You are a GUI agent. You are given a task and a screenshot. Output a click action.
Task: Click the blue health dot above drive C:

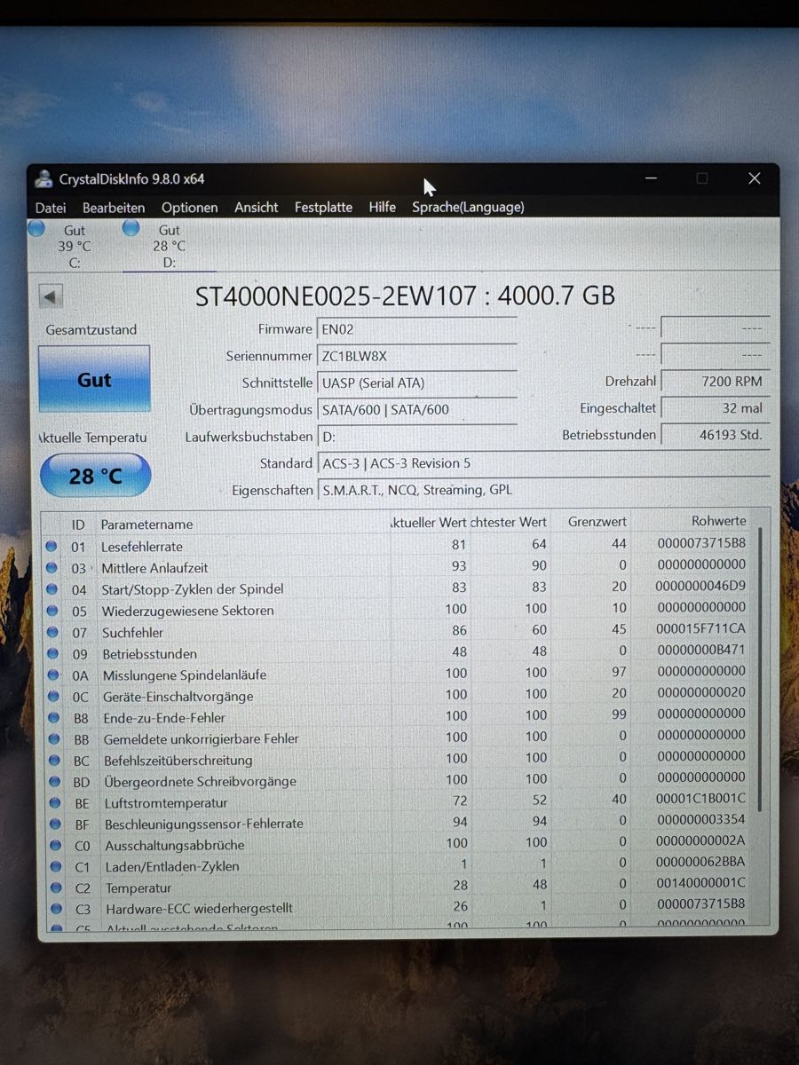pos(36,228)
